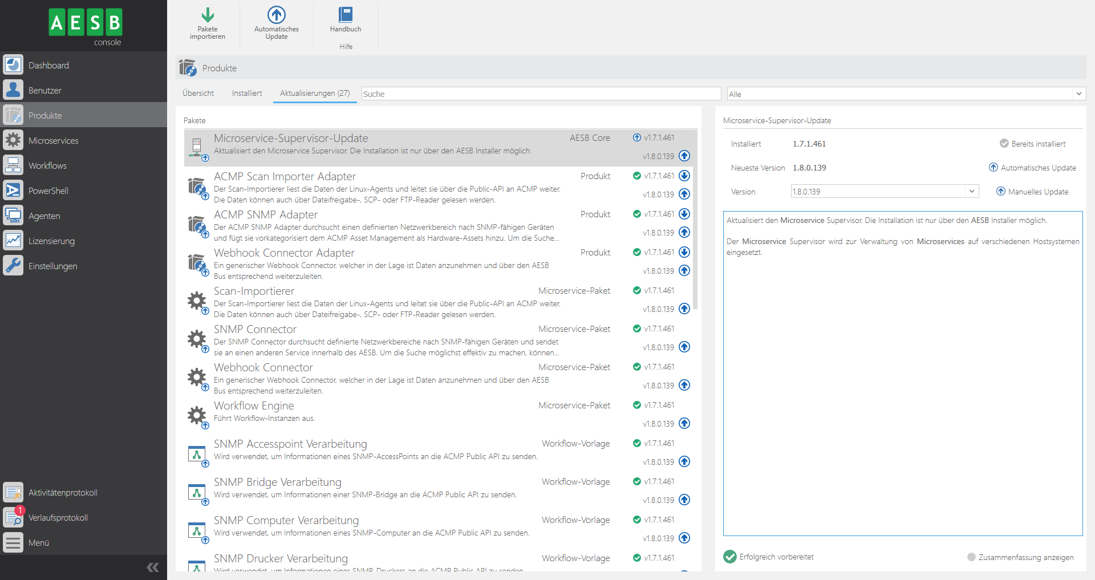Viewport: 1095px width, 580px height.
Task: Switch to the Übersicht tab
Action: pyautogui.click(x=198, y=94)
